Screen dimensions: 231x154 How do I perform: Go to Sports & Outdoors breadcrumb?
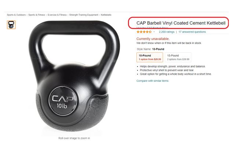coord(16,15)
